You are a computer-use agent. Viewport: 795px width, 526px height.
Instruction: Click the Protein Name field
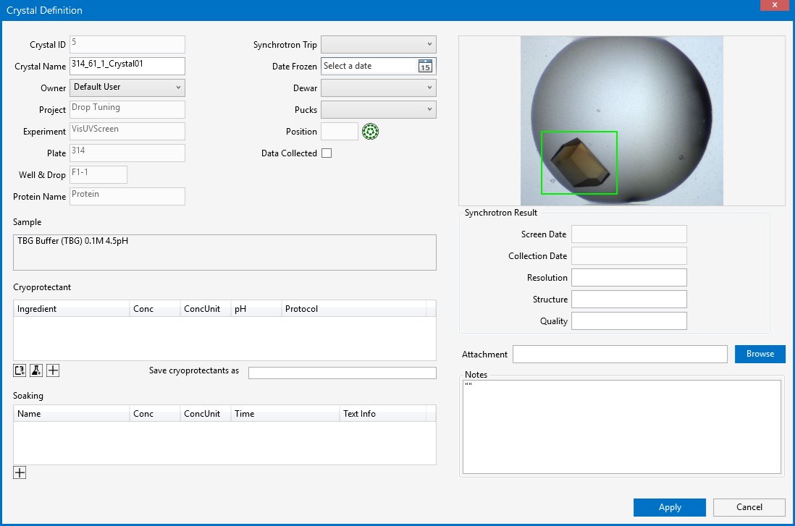point(127,197)
